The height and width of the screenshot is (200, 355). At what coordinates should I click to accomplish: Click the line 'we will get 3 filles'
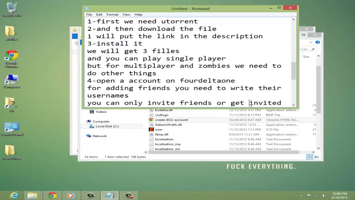pyautogui.click(x=133, y=51)
